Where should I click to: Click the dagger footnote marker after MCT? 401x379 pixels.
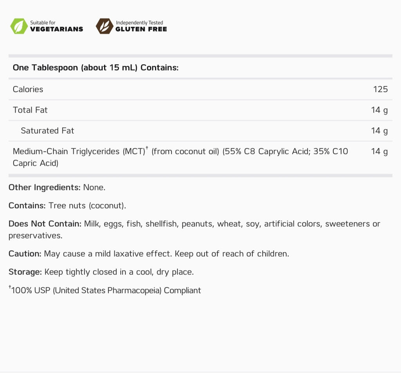tap(147, 148)
